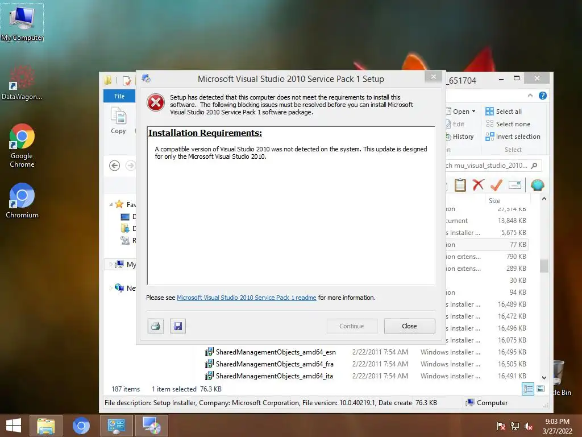
Task: Open File Explorer from taskbar
Action: pos(45,426)
